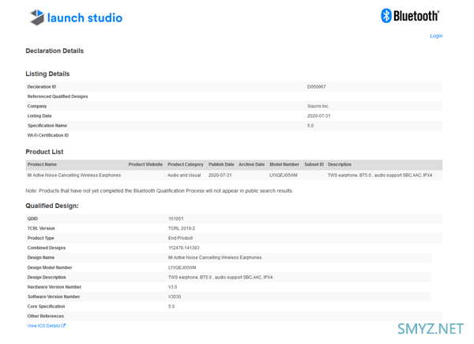Select LYXQEJ05WM in the Product List row
Image resolution: width=474 pixels, height=344 pixels.
(284, 176)
